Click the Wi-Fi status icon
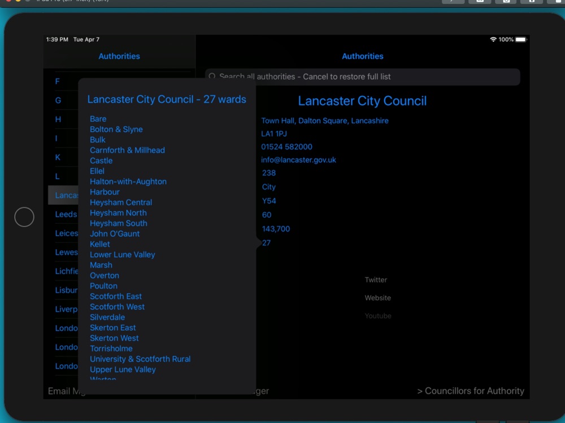 click(493, 39)
